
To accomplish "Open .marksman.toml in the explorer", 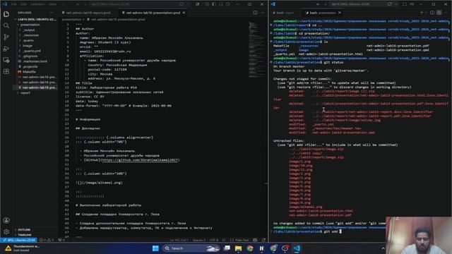I will pyautogui.click(x=35, y=61).
